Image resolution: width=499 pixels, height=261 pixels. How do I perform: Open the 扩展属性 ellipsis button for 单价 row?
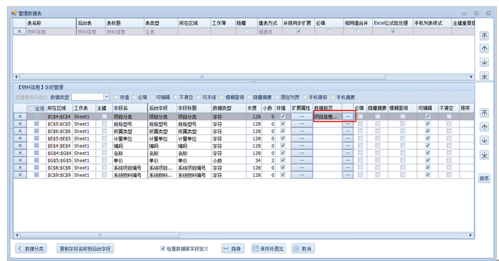click(x=302, y=160)
